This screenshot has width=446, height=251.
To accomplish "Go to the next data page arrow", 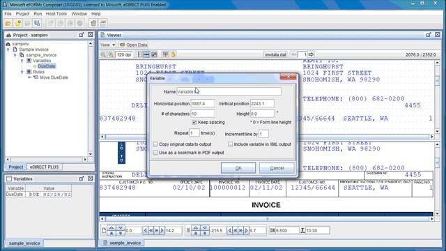I will (x=312, y=54).
